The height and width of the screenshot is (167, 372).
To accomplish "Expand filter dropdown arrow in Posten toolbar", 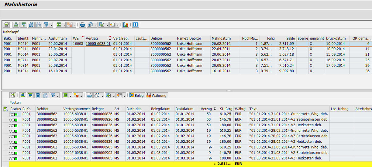I will click(x=58, y=96).
